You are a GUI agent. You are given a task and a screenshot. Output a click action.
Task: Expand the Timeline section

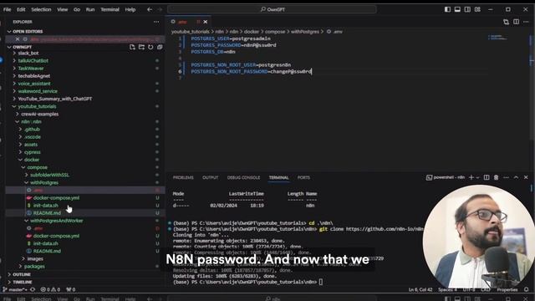point(23,283)
